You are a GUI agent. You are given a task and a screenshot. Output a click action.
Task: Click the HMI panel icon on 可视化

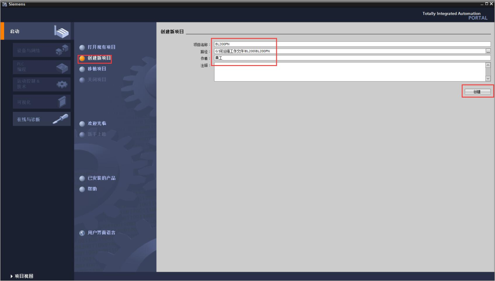click(62, 102)
